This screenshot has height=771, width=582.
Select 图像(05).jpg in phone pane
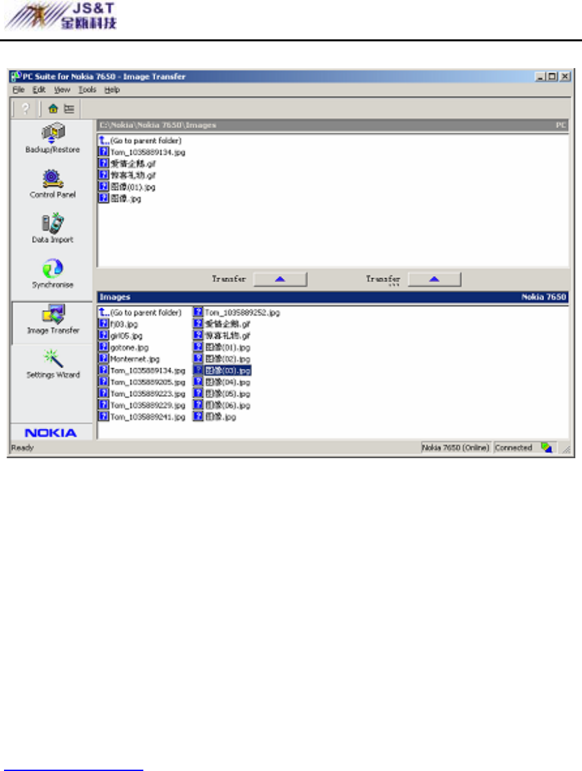coord(222,394)
